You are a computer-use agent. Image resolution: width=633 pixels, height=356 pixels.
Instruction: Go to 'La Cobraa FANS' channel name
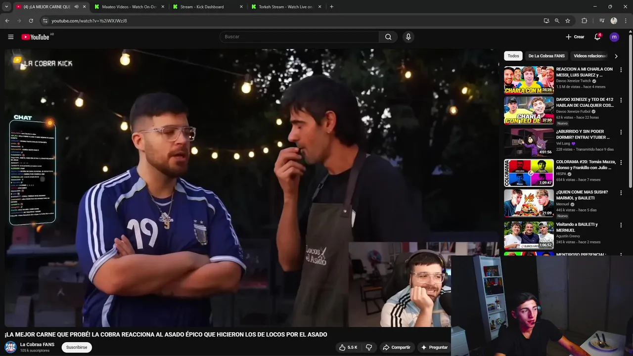(x=37, y=345)
